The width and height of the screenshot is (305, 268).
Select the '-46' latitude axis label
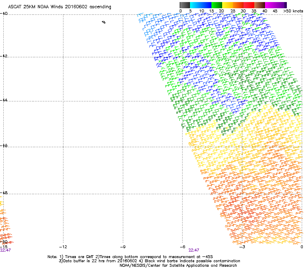[4, 146]
